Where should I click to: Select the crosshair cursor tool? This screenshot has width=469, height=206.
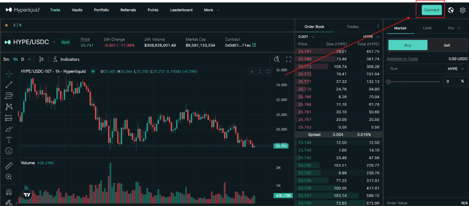[9, 74]
